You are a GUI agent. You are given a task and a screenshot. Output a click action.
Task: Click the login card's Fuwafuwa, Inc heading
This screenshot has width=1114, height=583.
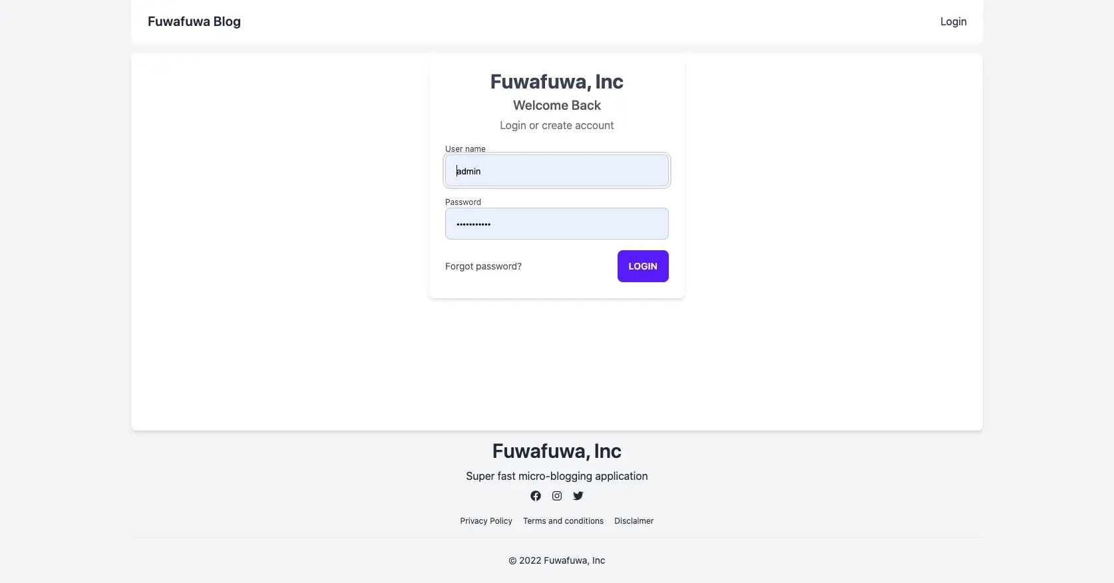tap(557, 82)
